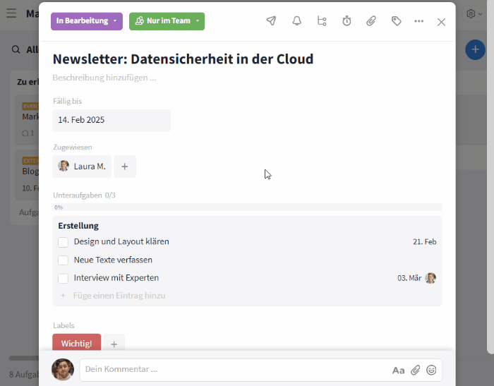Tick the 'Interview mit Experten' checkbox
Viewport: 494px width, 386px height.
[x=63, y=278]
